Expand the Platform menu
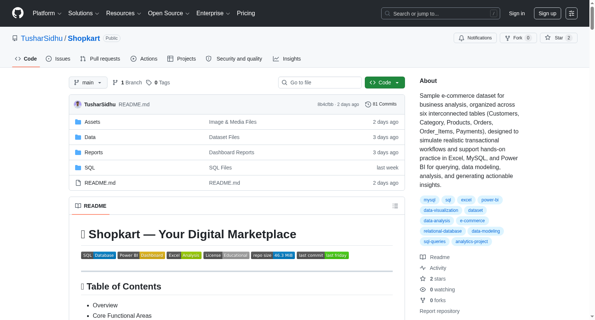This screenshot has width=595, height=320. coord(47,13)
